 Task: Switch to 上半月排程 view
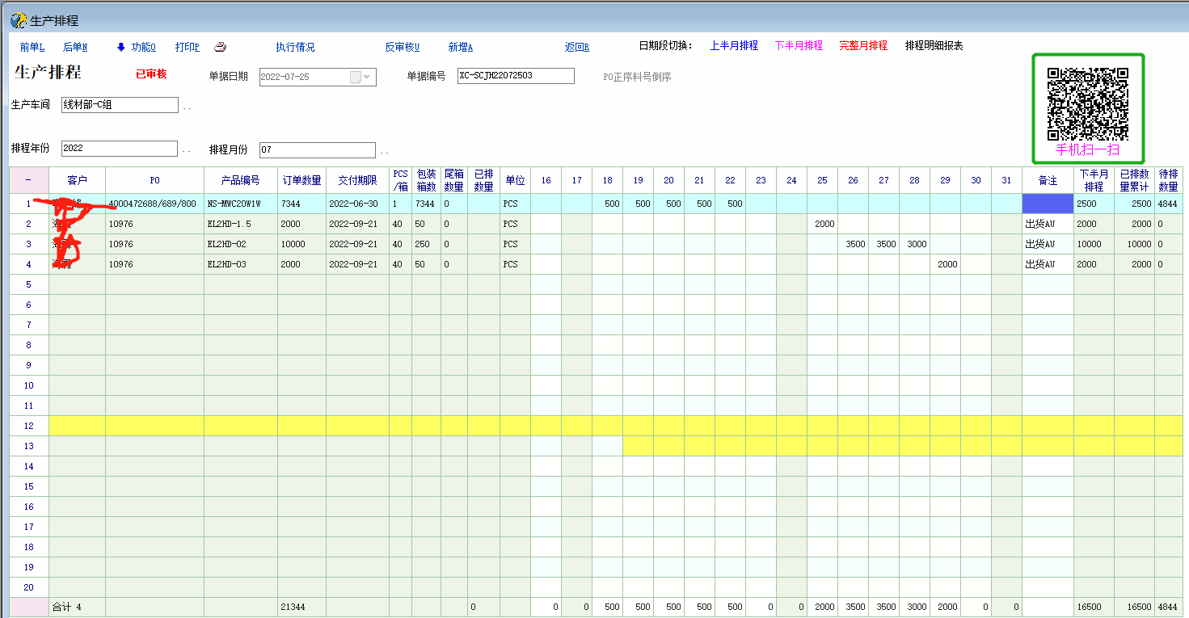[734, 46]
